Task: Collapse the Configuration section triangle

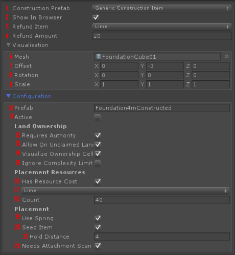Action: [x=8, y=96]
